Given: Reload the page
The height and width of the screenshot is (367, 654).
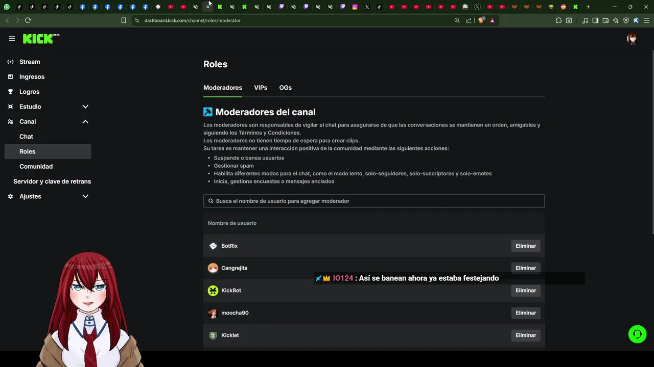Looking at the screenshot, I should (28, 20).
